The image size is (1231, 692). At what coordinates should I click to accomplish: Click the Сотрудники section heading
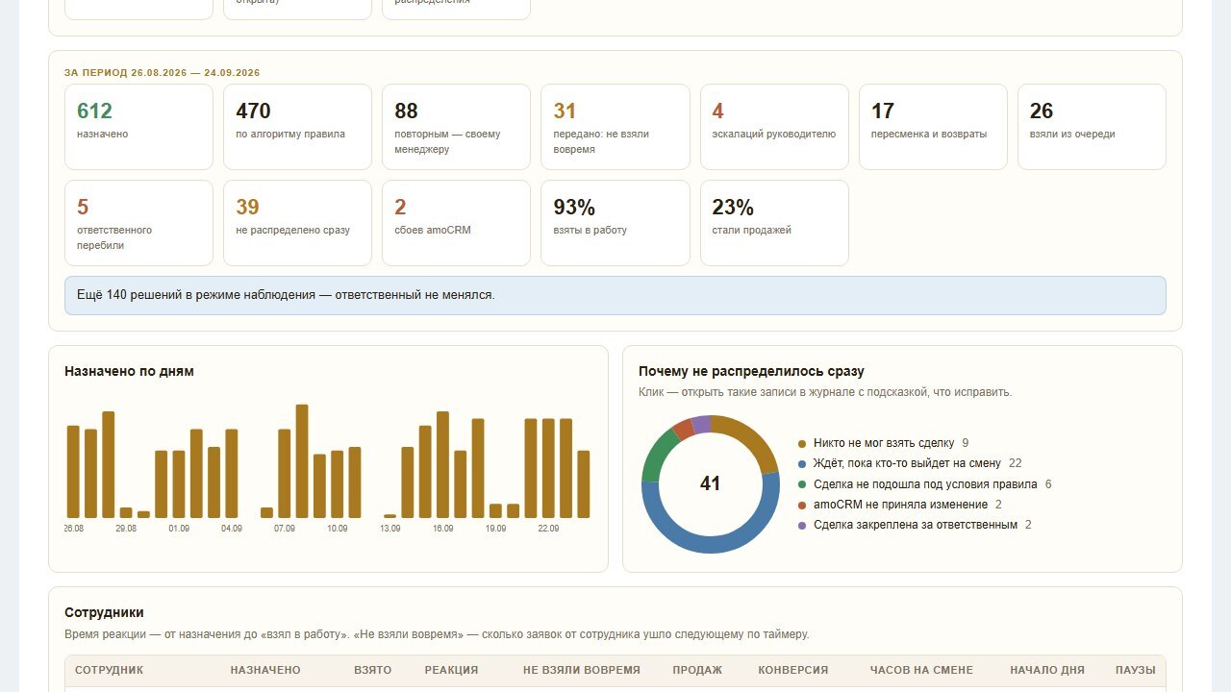[x=104, y=612]
